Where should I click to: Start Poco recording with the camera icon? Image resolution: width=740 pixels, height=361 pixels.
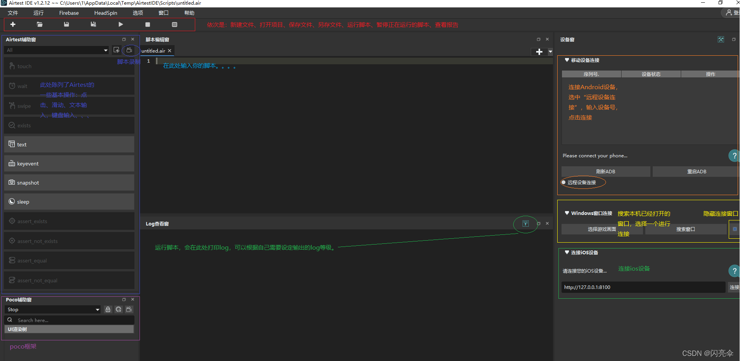pos(129,309)
